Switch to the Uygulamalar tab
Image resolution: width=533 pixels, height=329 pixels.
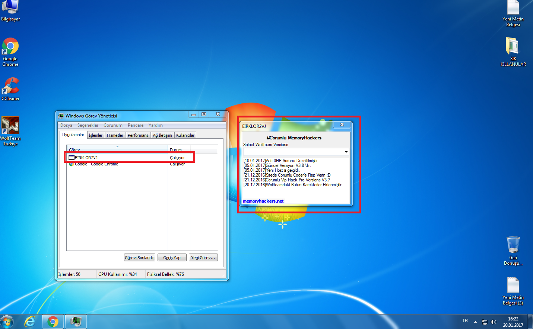(73, 135)
